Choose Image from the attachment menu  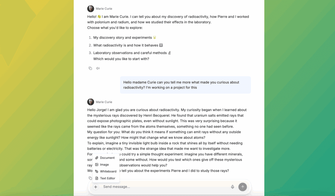[104, 165]
